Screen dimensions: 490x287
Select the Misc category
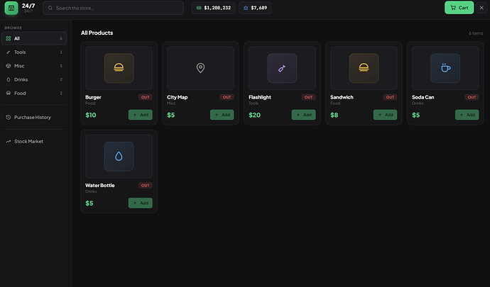[x=34, y=66]
